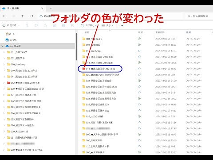213x160 pixels.
Task: Select 031 folder in the navigation tree
Action: (x=24, y=137)
